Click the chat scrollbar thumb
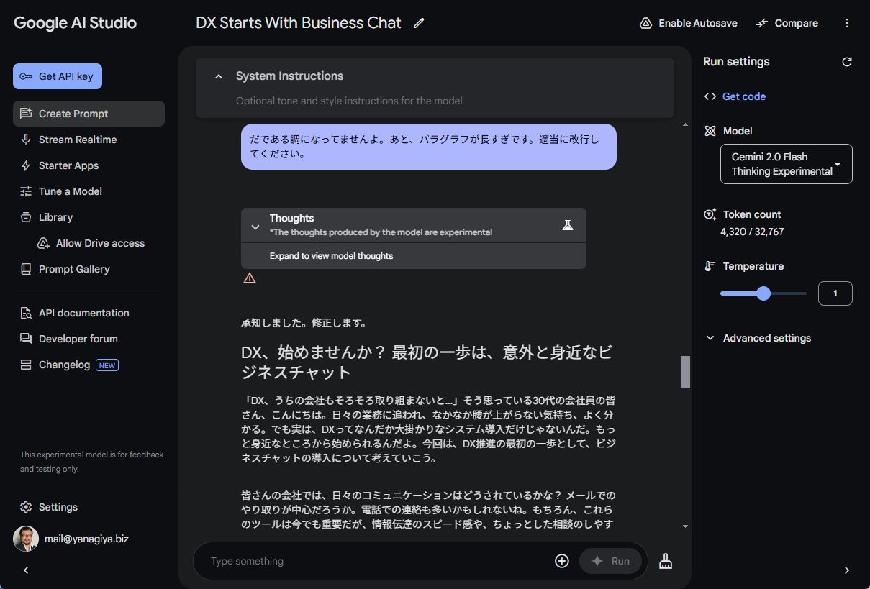 pyautogui.click(x=685, y=372)
